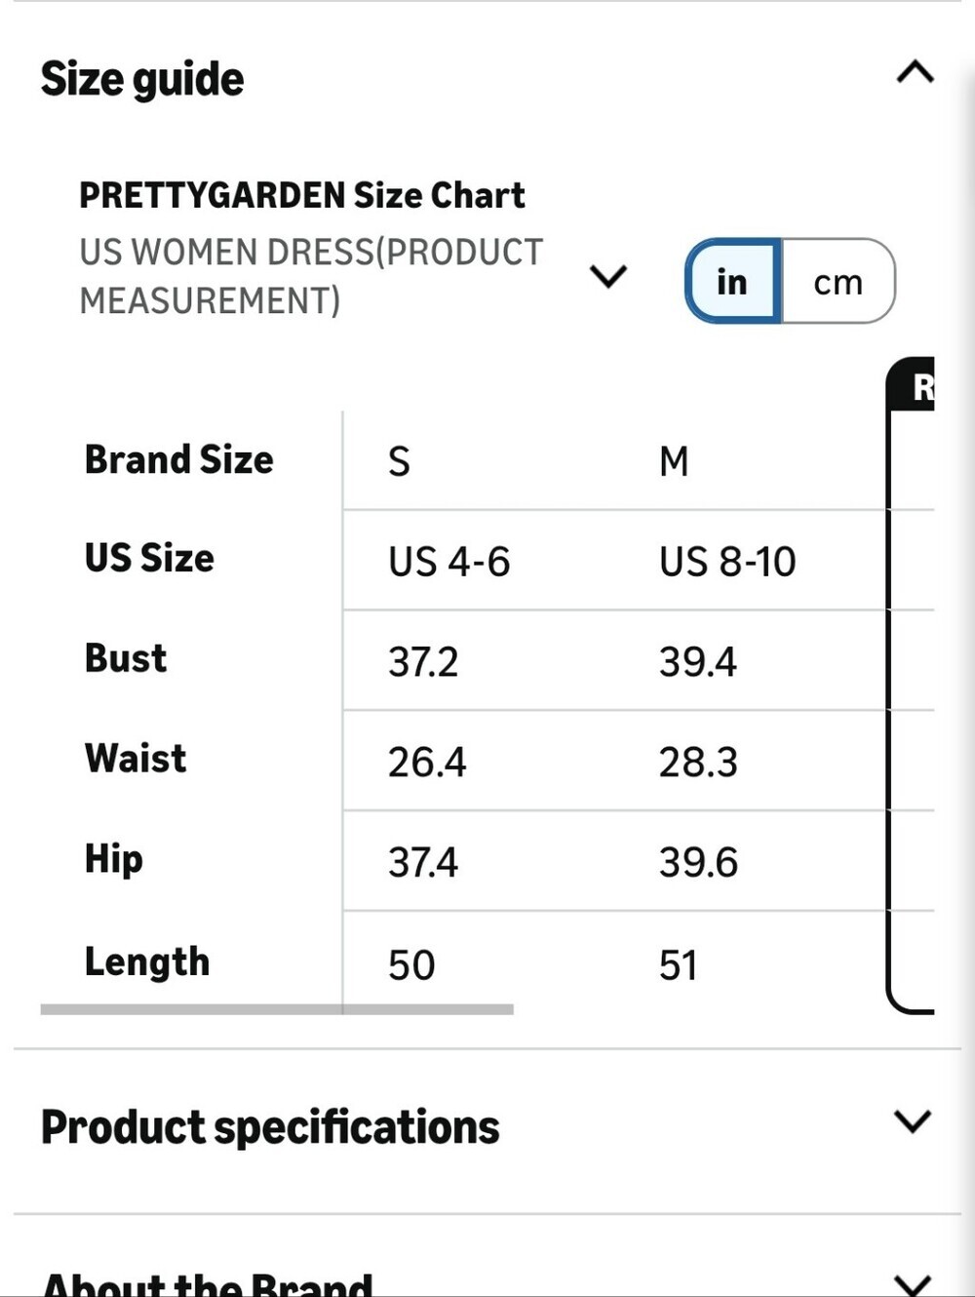Select the M brand size column header
This screenshot has height=1297, width=975.
coord(674,461)
